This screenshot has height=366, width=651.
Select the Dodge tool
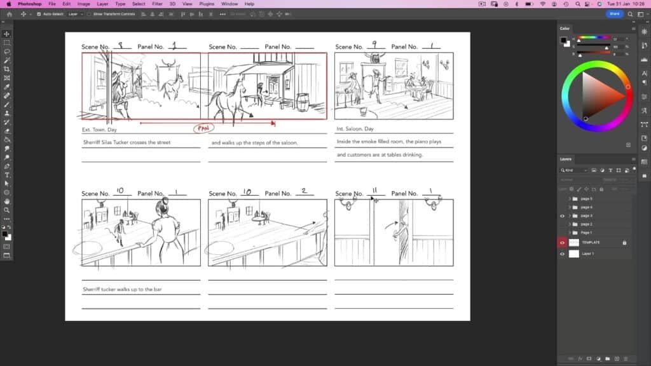pyautogui.click(x=6, y=158)
